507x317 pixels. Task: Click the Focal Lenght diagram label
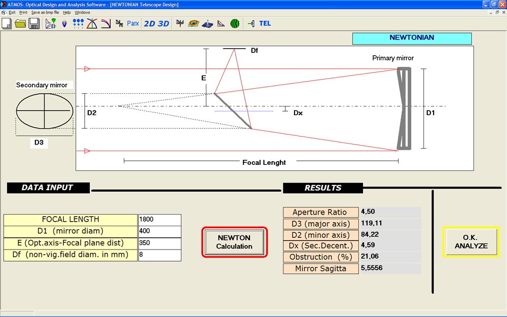point(264,163)
